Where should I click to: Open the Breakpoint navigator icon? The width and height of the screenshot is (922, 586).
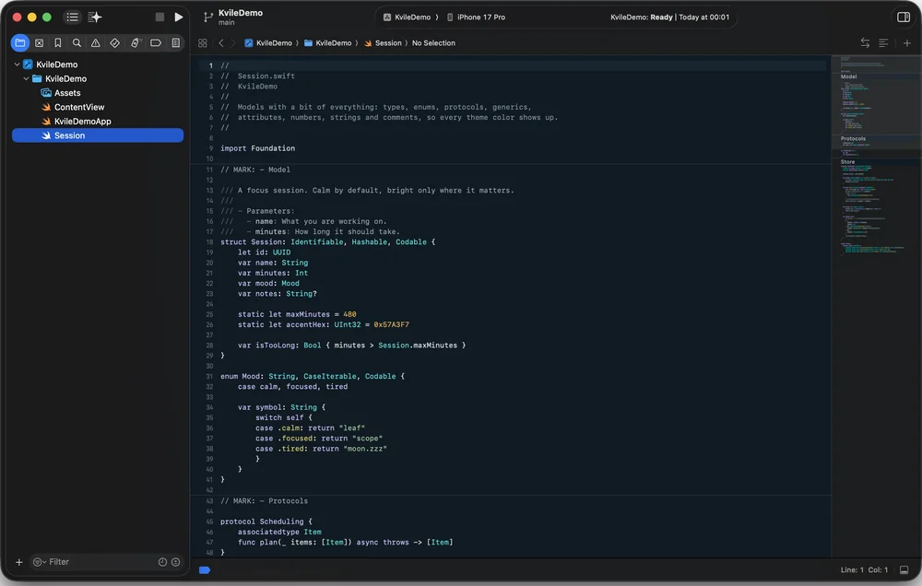(156, 43)
